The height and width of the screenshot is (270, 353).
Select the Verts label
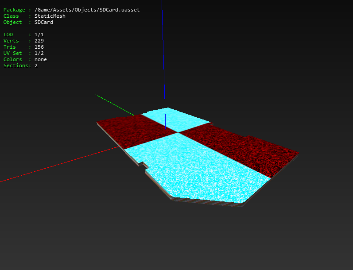click(11, 41)
